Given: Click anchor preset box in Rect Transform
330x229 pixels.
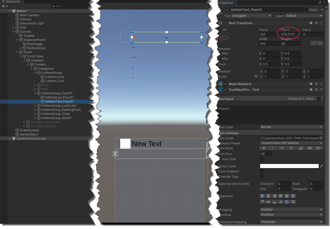Looking at the screenshot, I should point(225,38).
